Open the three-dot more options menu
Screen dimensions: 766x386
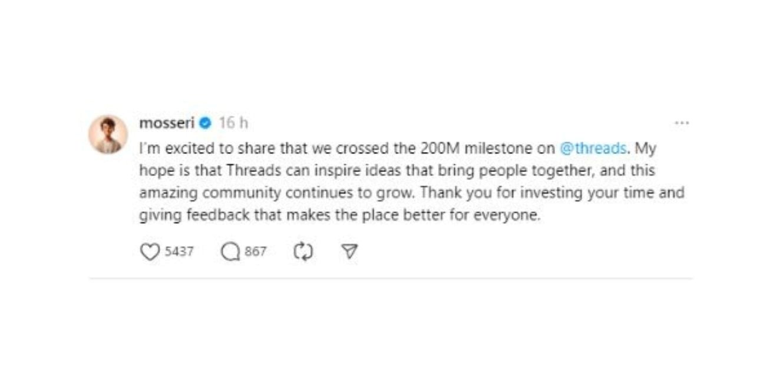(x=682, y=123)
